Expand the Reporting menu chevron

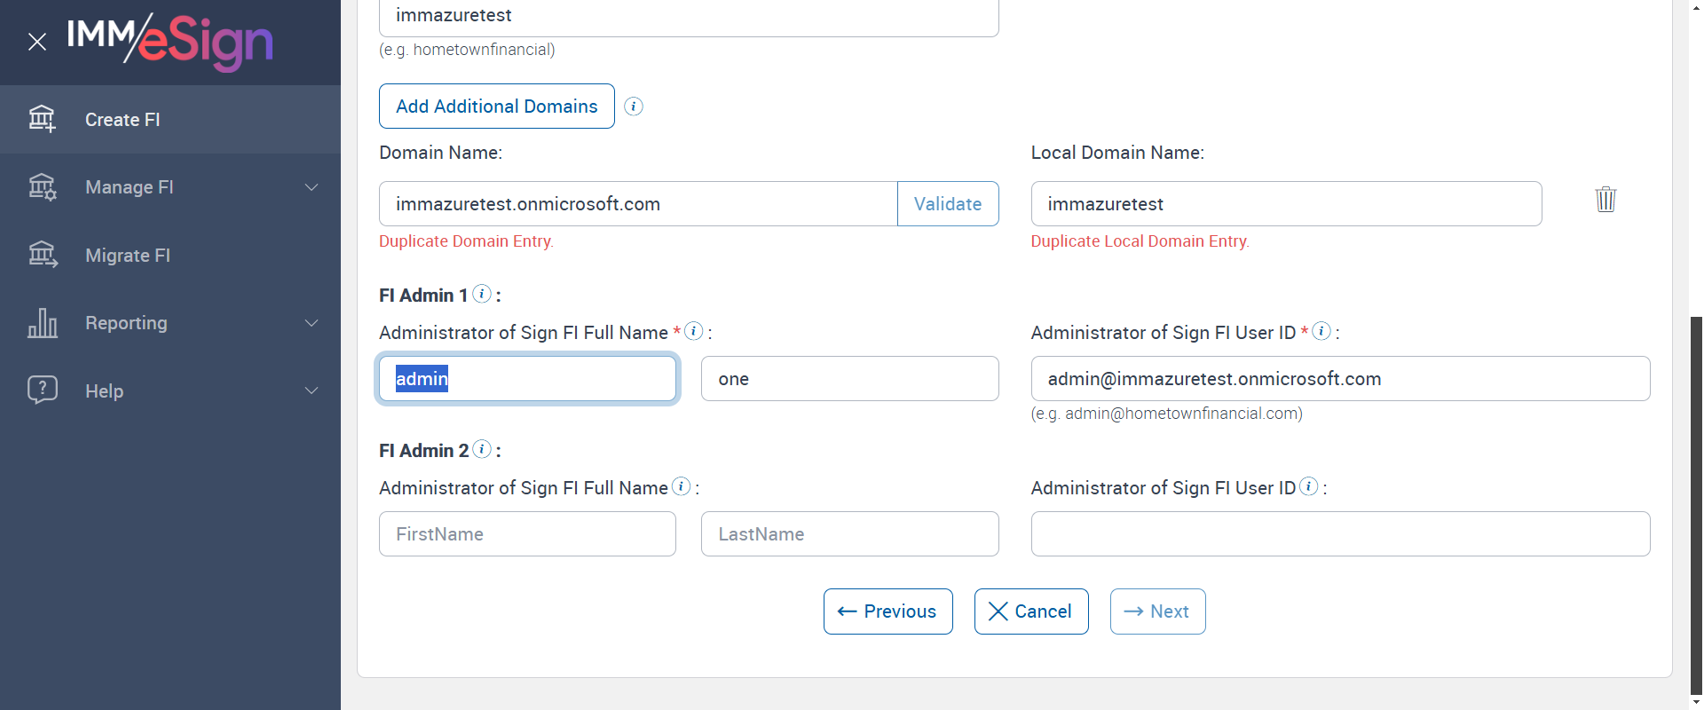click(x=312, y=323)
